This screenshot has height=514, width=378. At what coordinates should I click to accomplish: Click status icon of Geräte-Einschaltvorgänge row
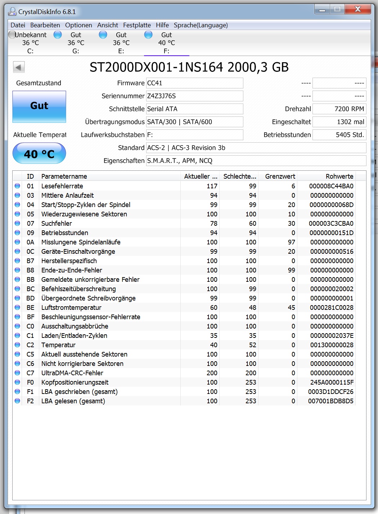coord(17,251)
